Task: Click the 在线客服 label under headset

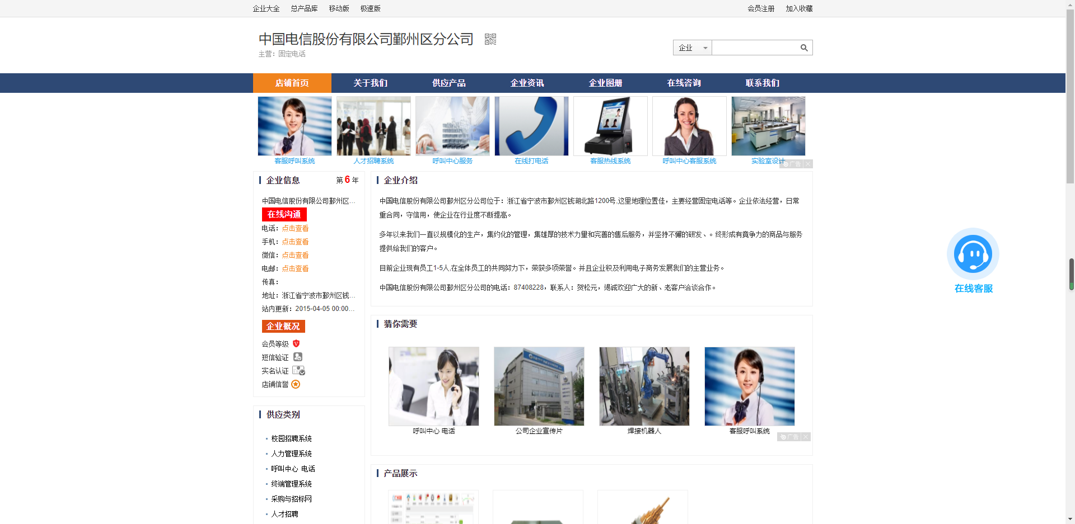Action: click(974, 289)
